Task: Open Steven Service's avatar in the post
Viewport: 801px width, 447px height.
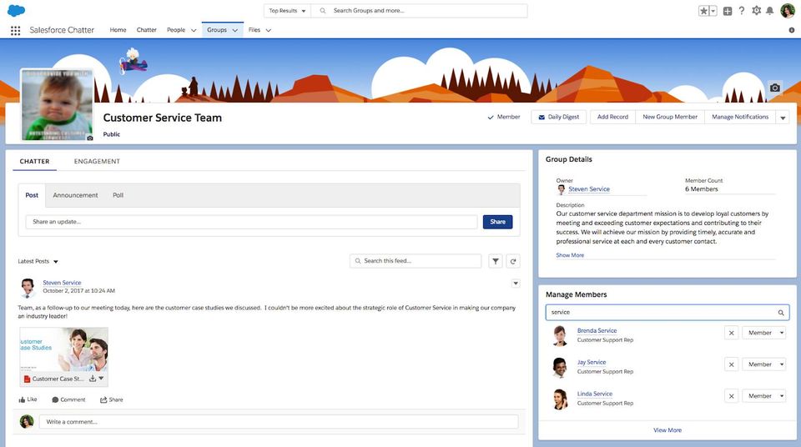Action: coord(28,288)
